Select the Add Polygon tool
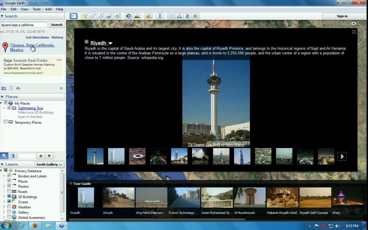The width and height of the screenshot is (368, 230). click(x=93, y=16)
